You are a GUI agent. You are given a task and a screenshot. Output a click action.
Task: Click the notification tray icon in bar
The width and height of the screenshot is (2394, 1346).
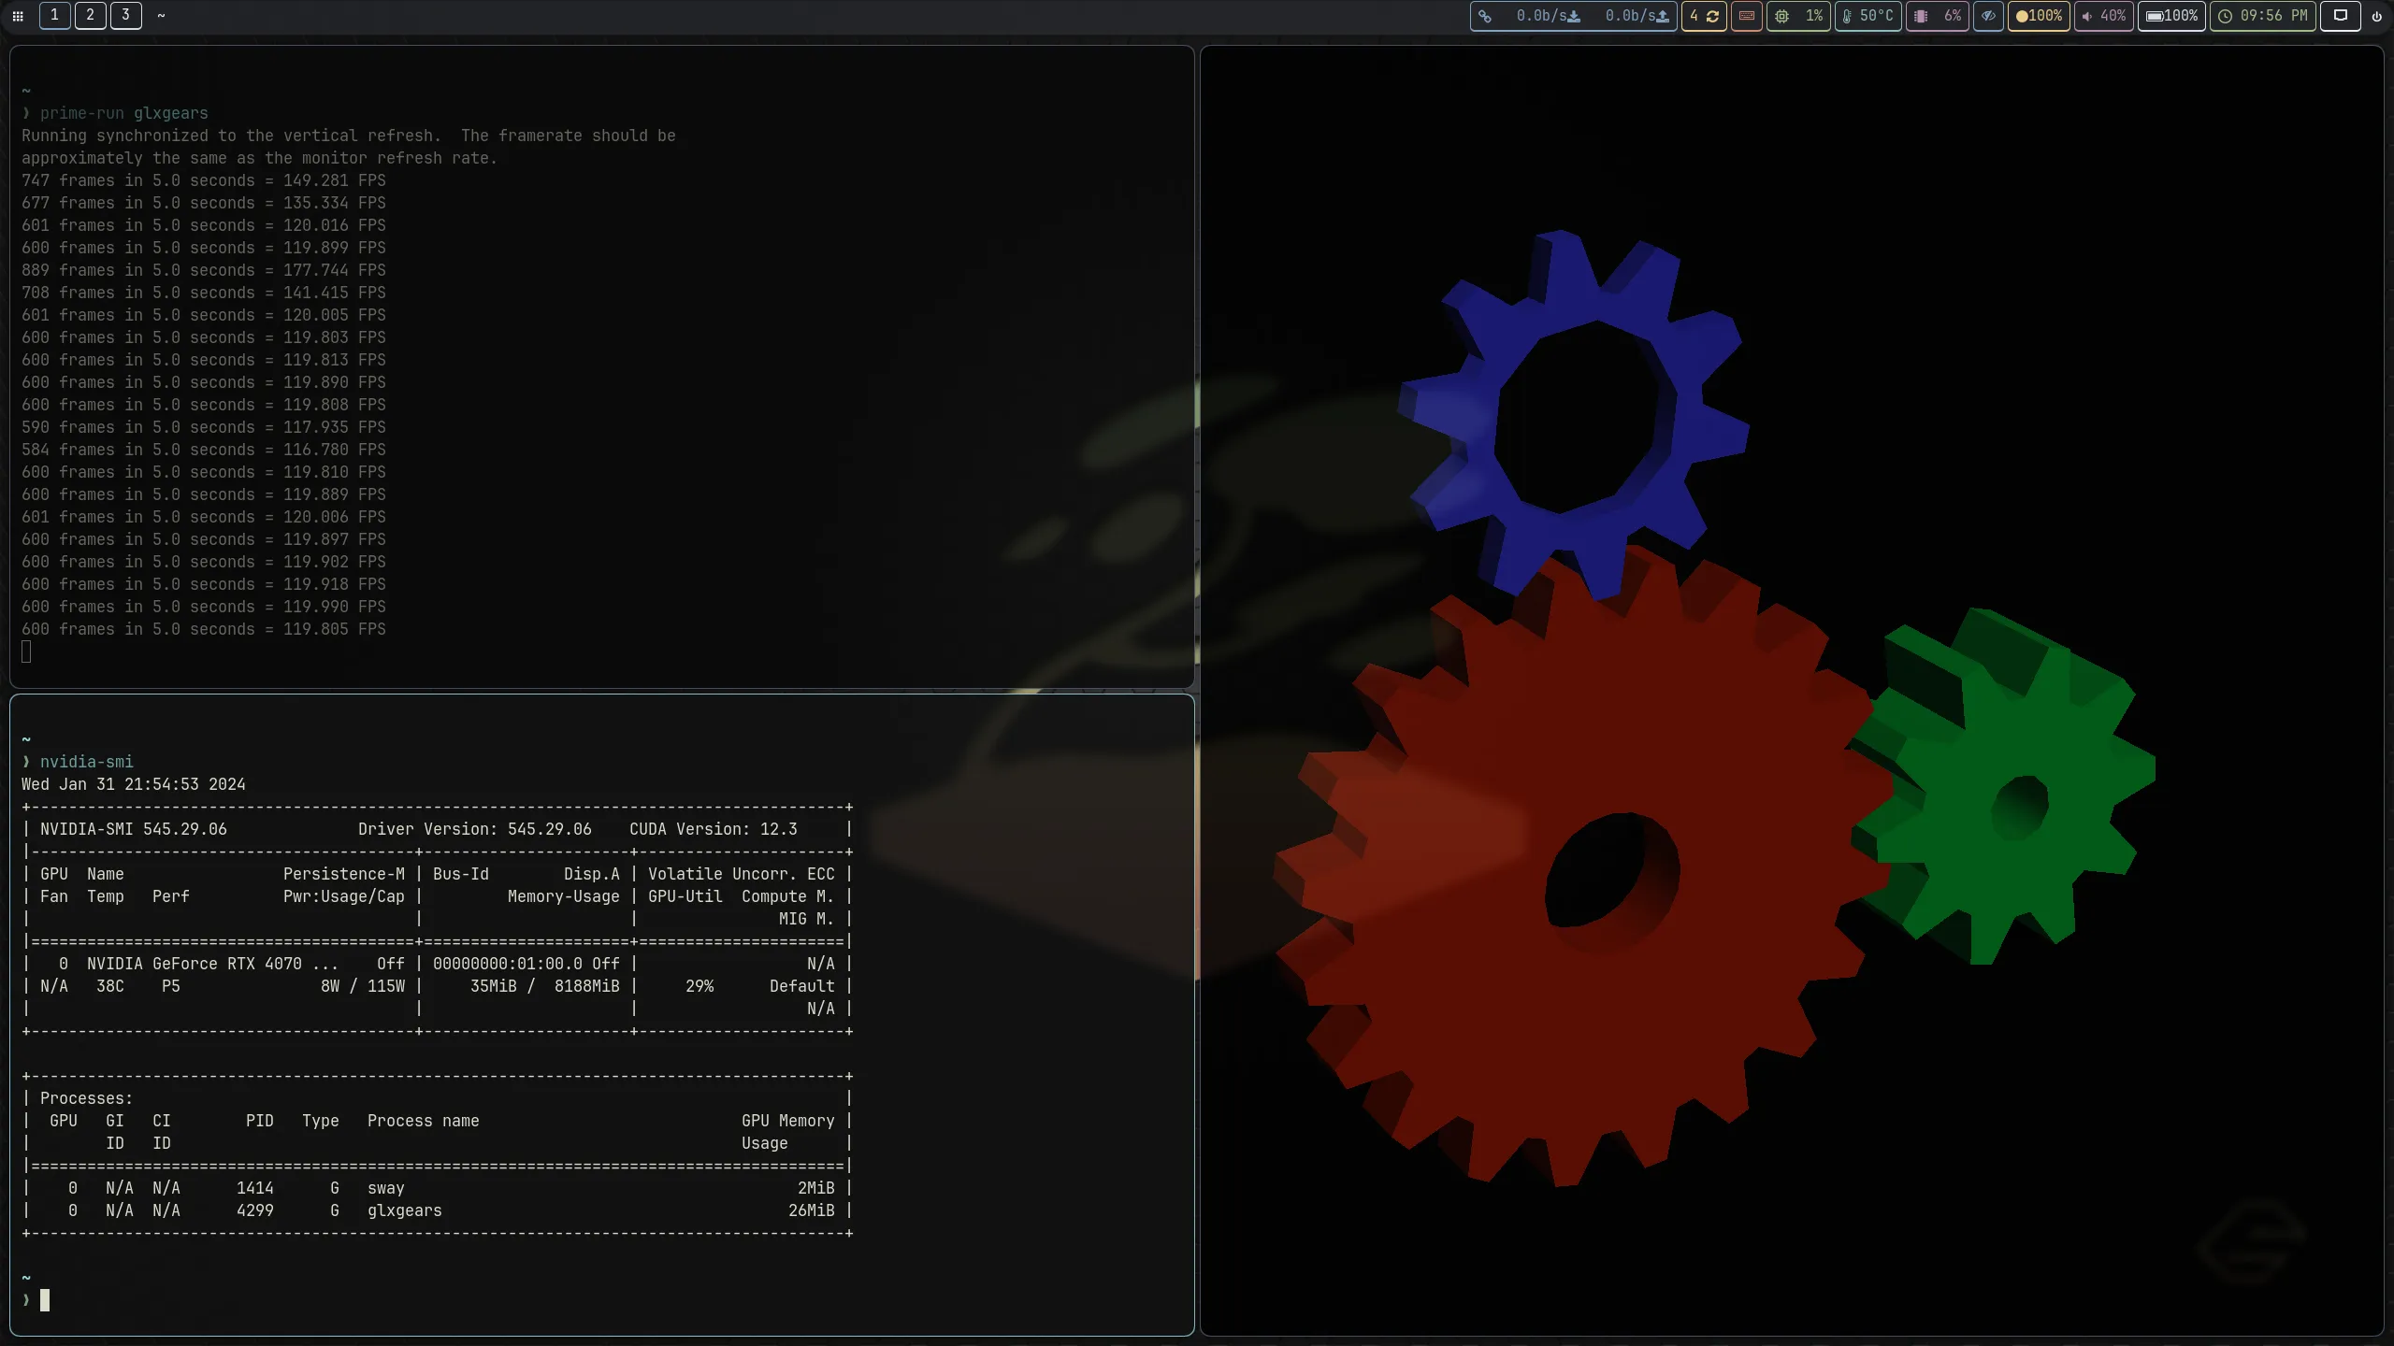2340,16
